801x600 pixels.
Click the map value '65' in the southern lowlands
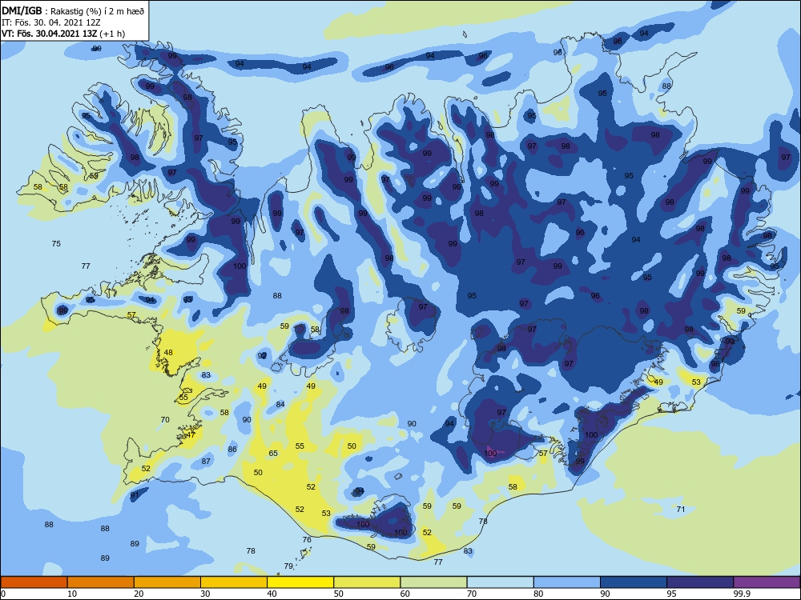click(273, 453)
